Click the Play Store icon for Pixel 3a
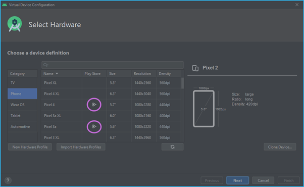Image resolution: width=304 pixels, height=187 pixels. (x=94, y=126)
